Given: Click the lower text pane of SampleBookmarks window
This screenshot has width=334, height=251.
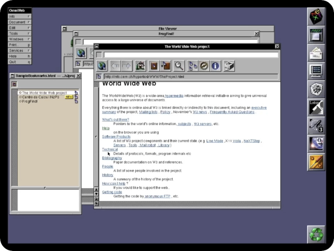Looking at the screenshot, I should [48, 200].
